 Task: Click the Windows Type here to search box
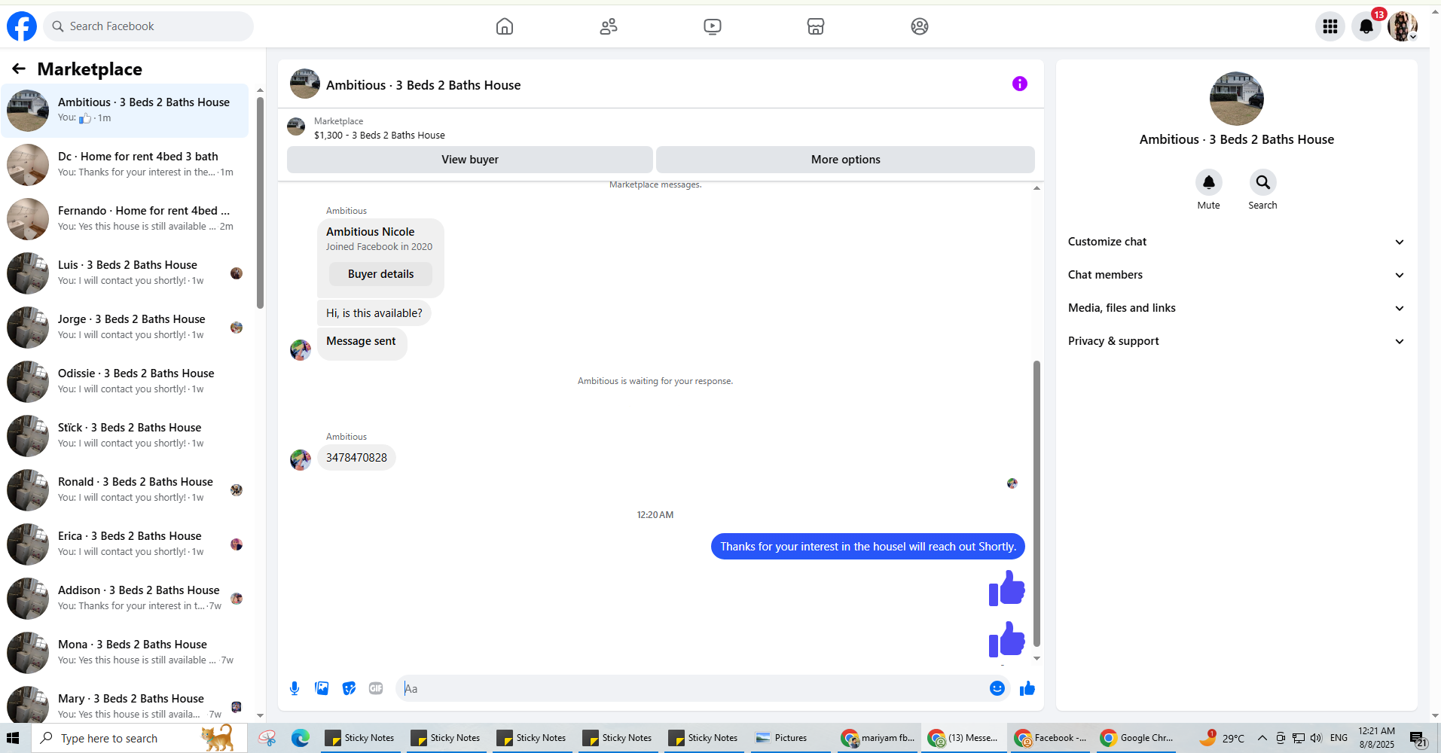pos(139,738)
